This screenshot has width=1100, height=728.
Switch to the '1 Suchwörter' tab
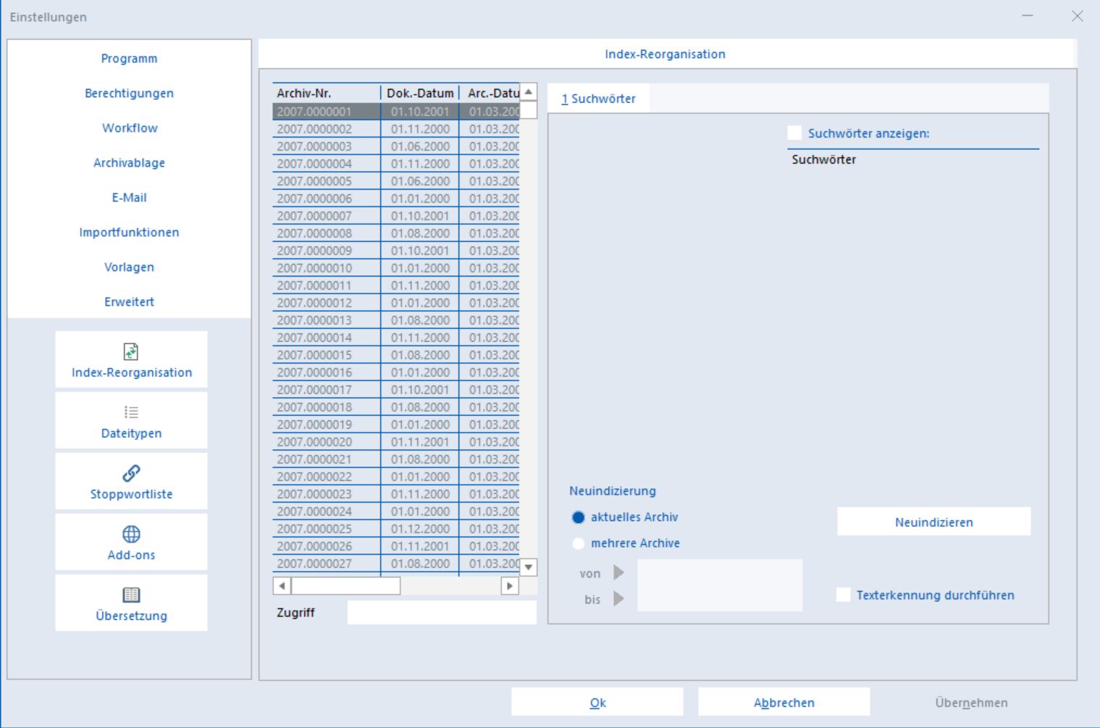click(x=598, y=99)
